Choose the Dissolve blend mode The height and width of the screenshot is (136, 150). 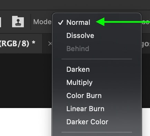(80, 36)
